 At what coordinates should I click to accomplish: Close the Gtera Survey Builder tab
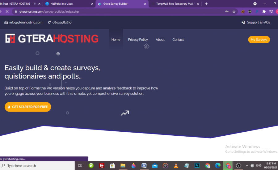145,4
